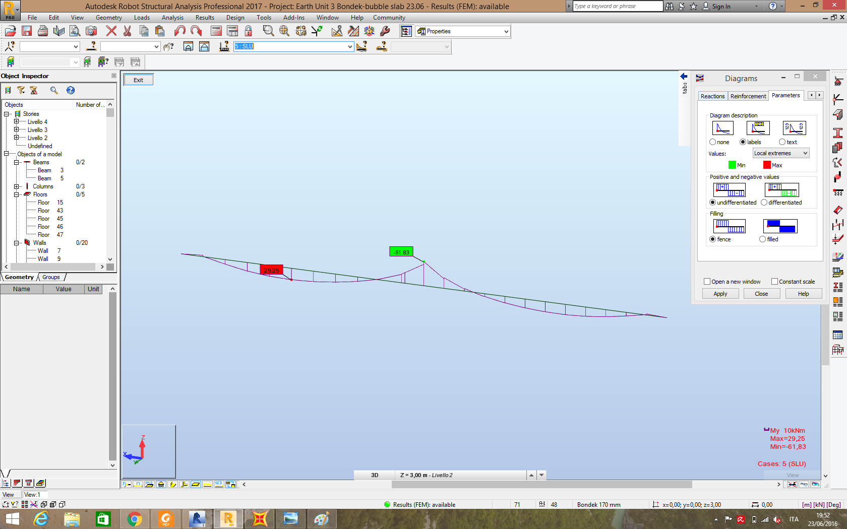This screenshot has height=529, width=847.
Task: Click the Apply button in Diagrams
Action: tap(720, 294)
